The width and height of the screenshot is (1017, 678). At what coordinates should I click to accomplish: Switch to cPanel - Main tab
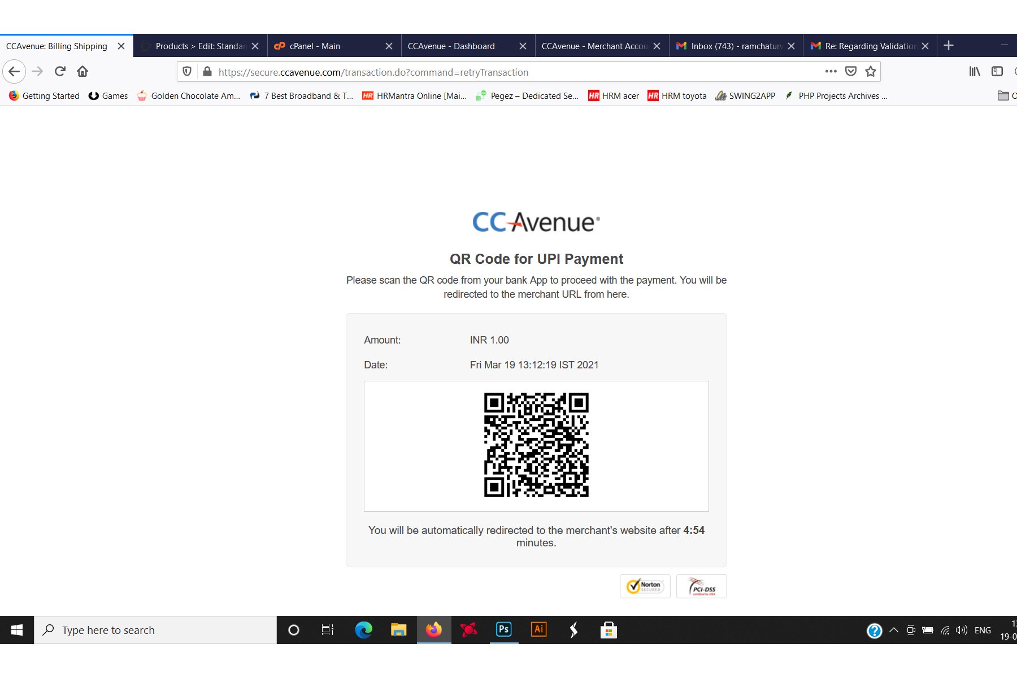[334, 46]
